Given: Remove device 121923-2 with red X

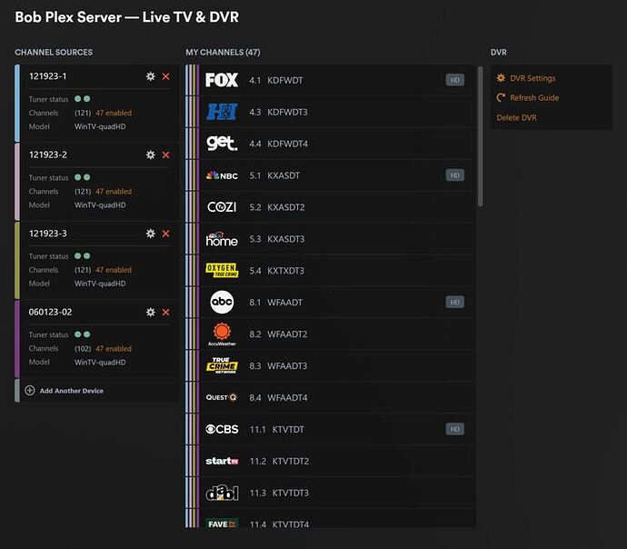Looking at the screenshot, I should point(166,155).
